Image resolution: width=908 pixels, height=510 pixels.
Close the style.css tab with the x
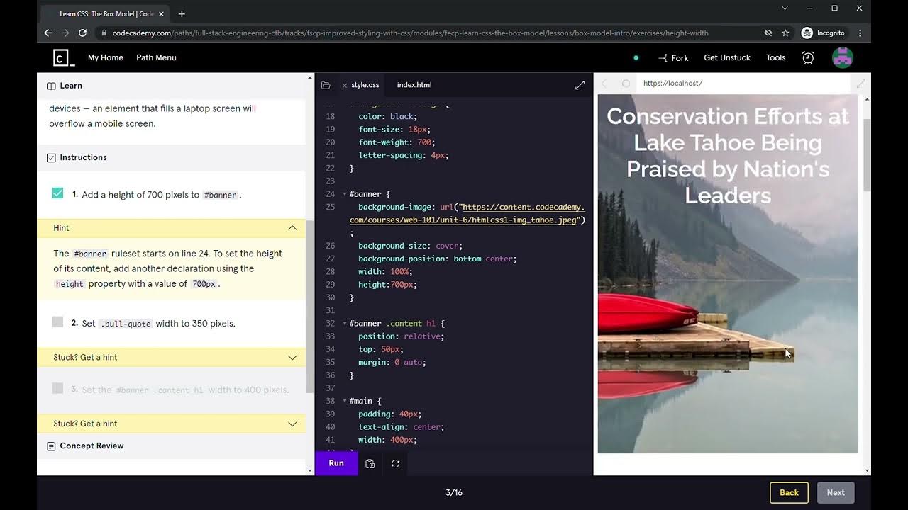click(345, 85)
